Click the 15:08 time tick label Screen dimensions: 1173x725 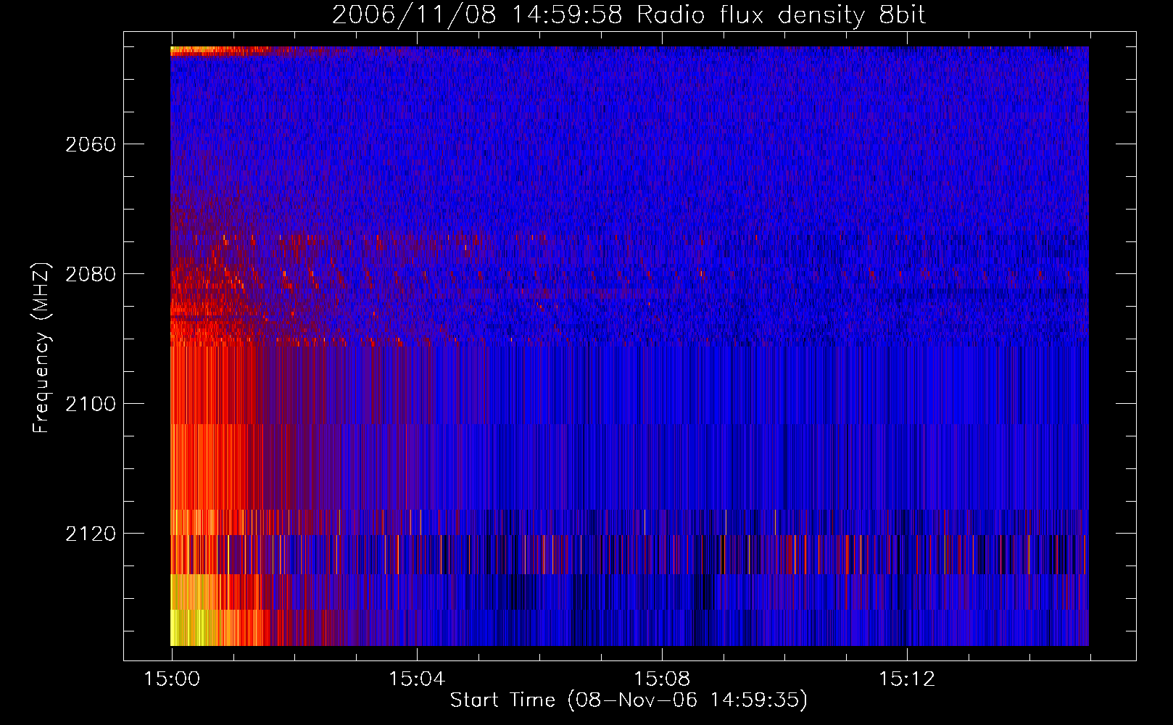tap(662, 679)
